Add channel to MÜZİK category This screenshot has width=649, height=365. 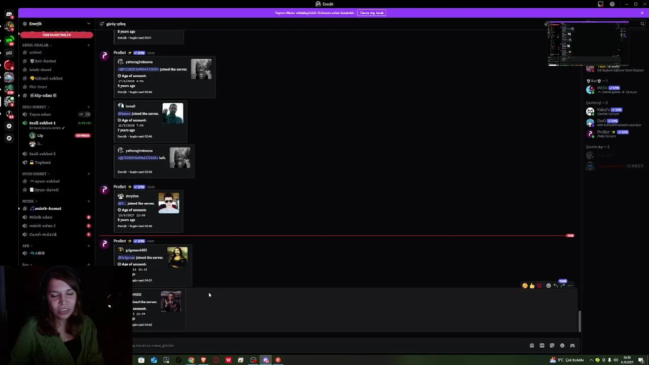point(88,201)
